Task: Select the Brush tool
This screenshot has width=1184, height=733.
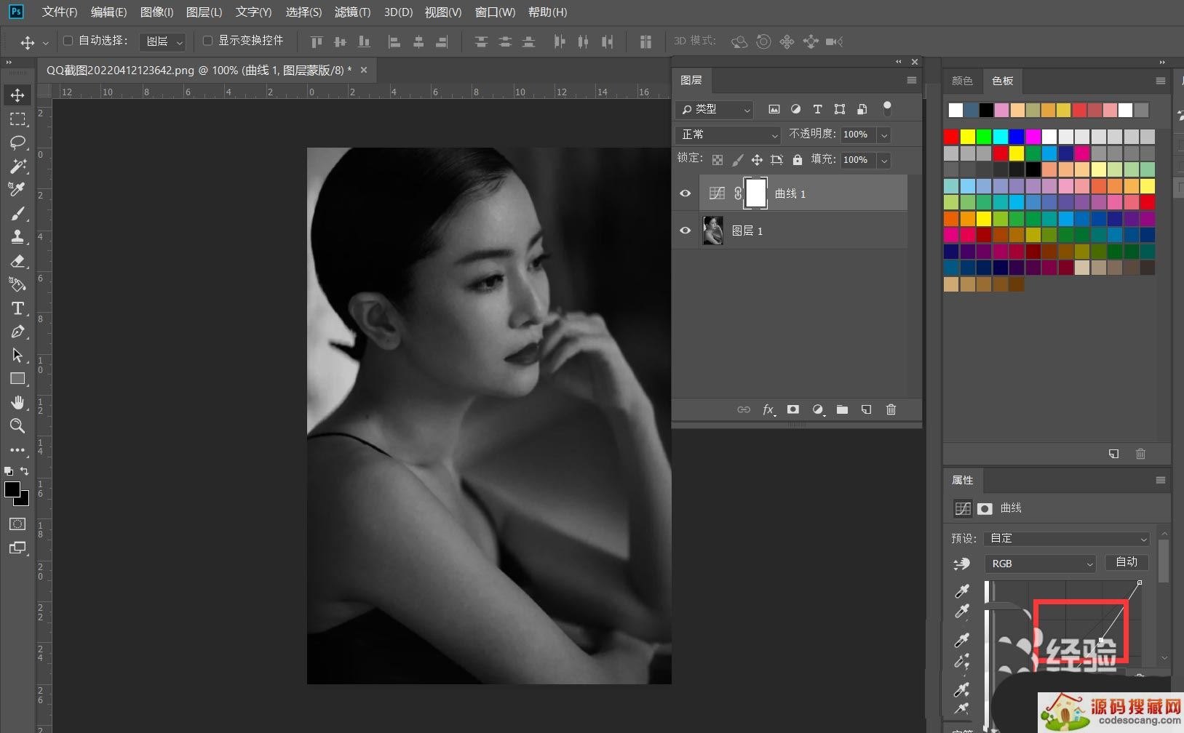Action: [18, 213]
